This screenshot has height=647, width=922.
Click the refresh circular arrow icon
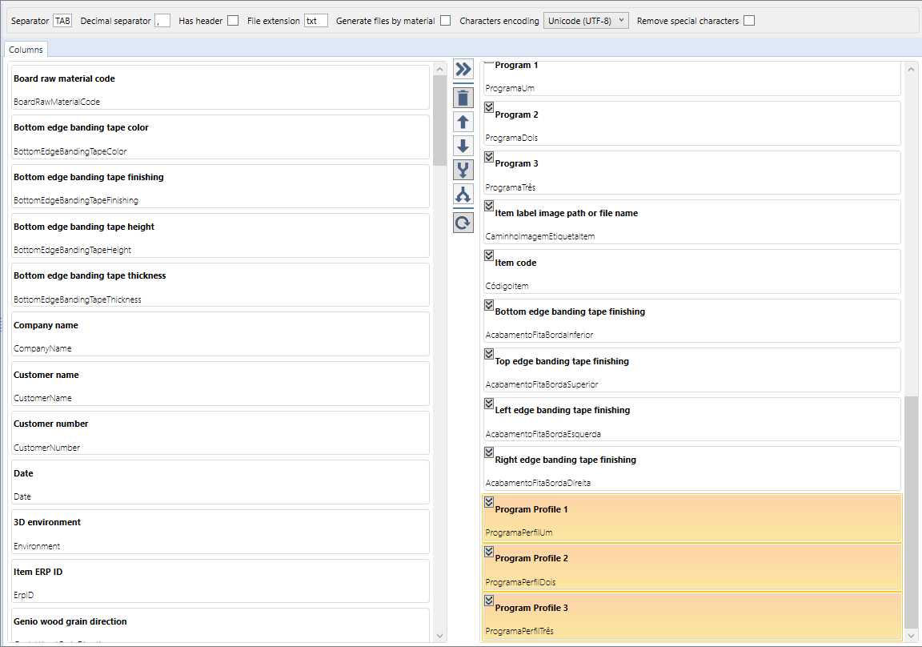pyautogui.click(x=463, y=223)
